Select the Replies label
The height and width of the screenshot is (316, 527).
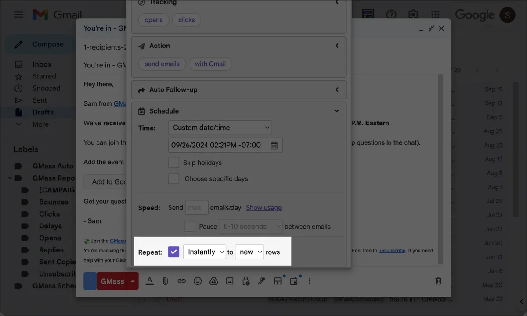51,250
